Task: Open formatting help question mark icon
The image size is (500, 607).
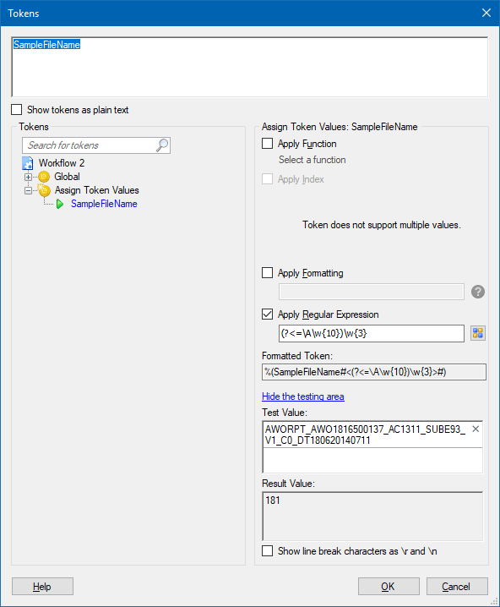Action: tap(478, 292)
